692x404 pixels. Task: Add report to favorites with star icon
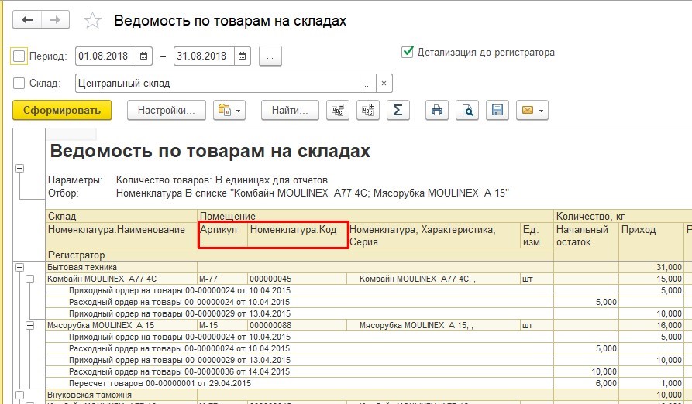(x=92, y=21)
